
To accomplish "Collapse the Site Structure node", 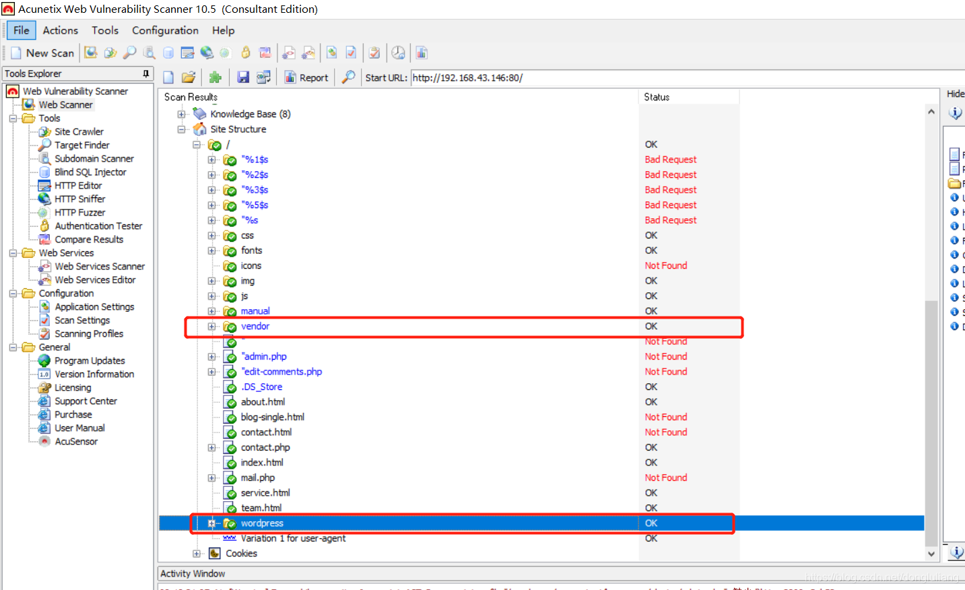I will [x=181, y=129].
